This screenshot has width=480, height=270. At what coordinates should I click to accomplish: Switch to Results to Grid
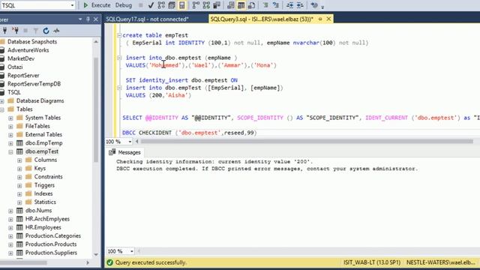[241, 5]
